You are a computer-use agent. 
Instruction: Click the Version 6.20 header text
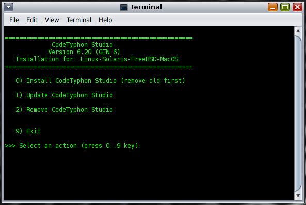(x=84, y=52)
